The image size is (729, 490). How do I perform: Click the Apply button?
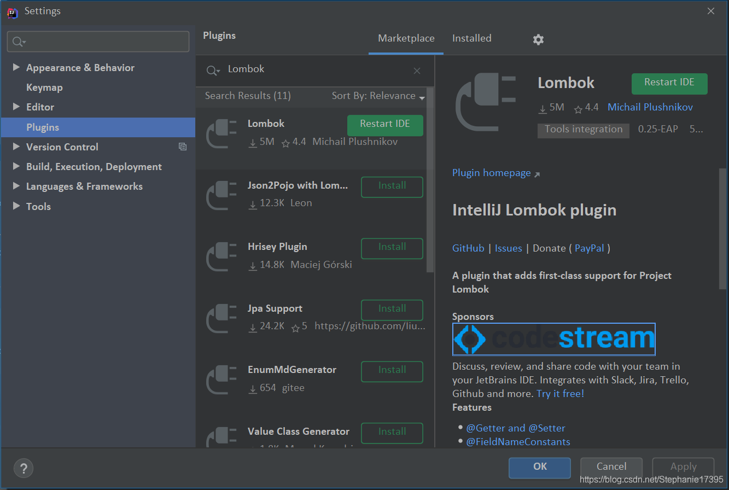point(684,468)
